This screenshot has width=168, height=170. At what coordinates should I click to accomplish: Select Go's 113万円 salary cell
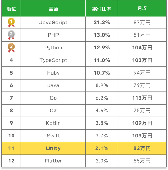coord(142,98)
